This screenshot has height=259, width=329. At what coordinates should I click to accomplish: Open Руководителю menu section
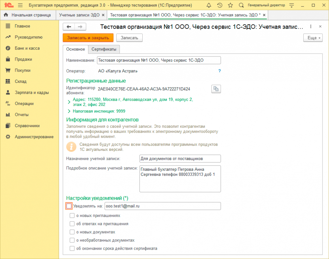pyautogui.click(x=29, y=37)
